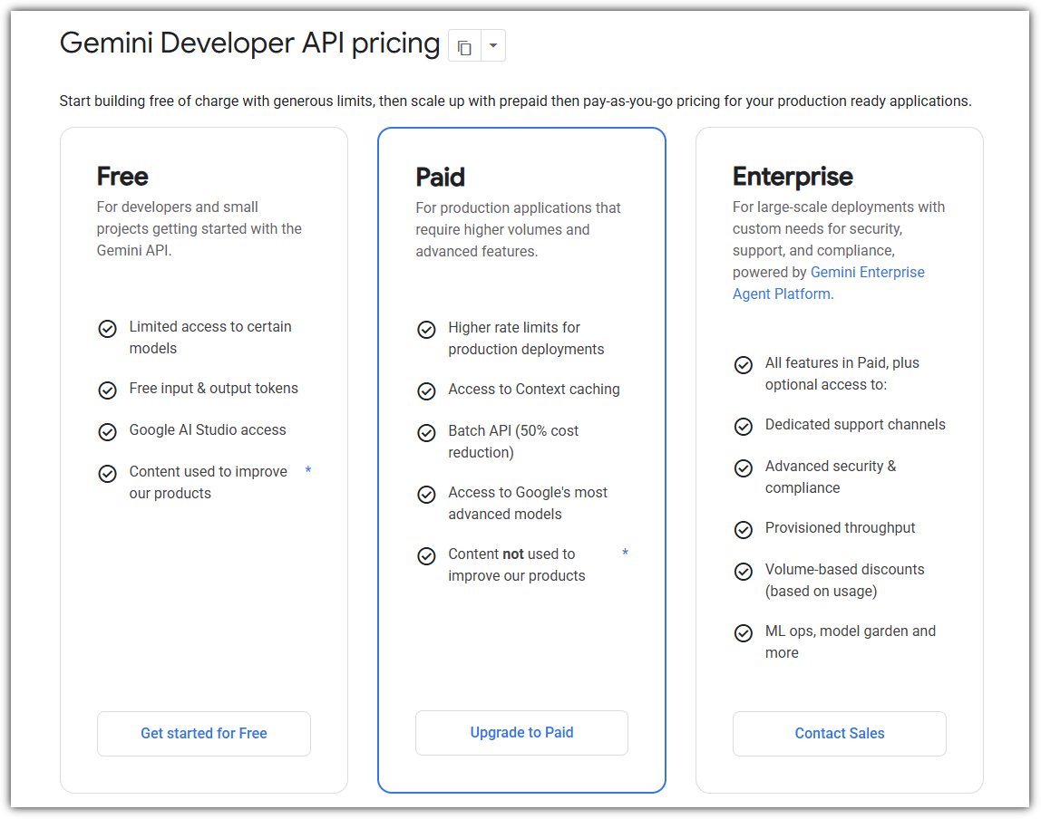Click the Enterprise plan heading

[793, 177]
